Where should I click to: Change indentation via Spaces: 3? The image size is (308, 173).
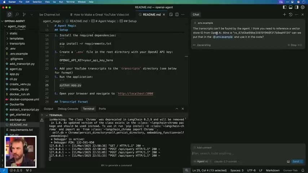237,170
